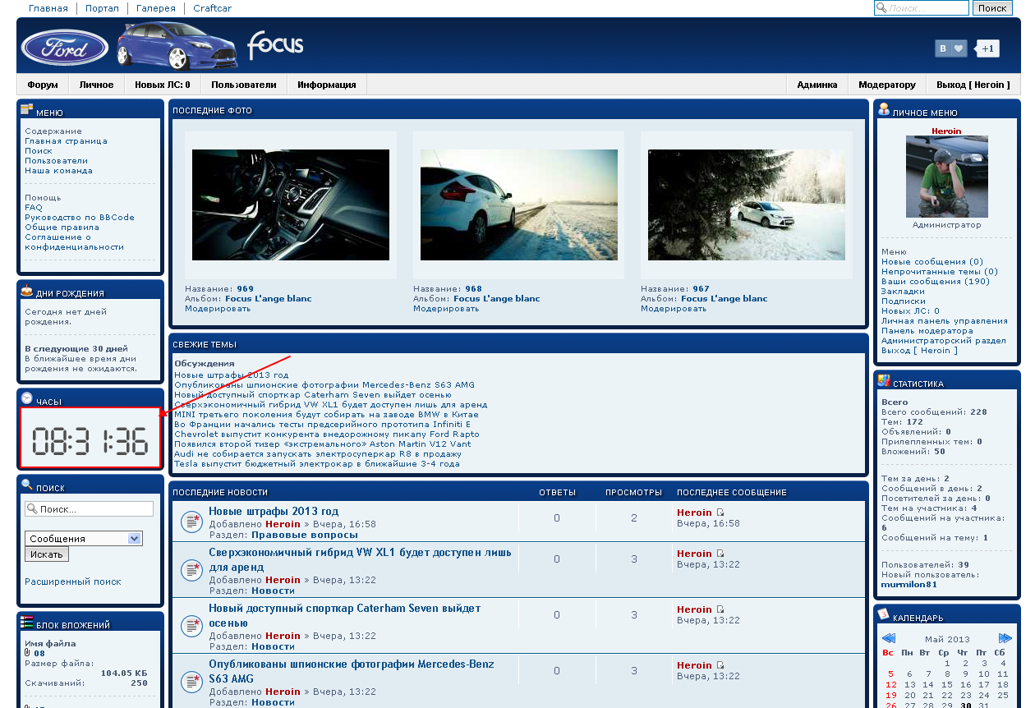The height and width of the screenshot is (708, 1035).
Task: Open the Расширенный поиск link
Action: coord(73,582)
